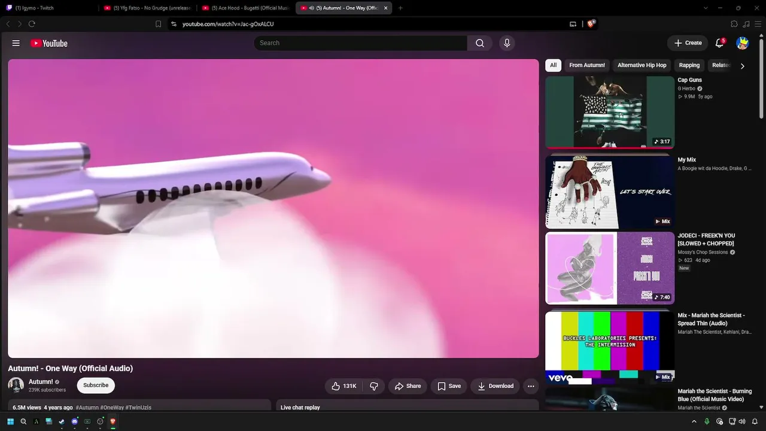
Task: Open the Brave main menu
Action: coord(758,24)
